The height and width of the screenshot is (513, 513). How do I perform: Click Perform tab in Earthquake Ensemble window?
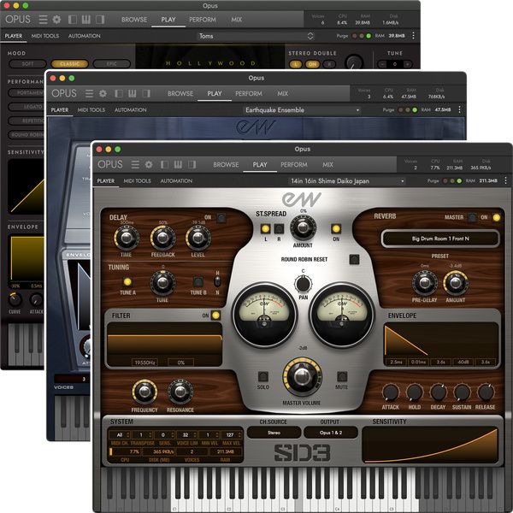(x=249, y=93)
